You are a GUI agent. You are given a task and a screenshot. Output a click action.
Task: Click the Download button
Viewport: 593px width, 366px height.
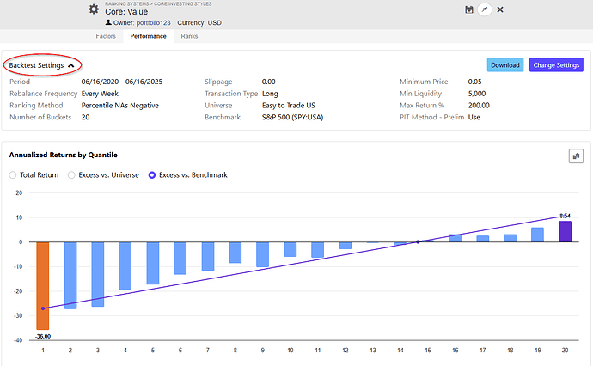coord(504,65)
